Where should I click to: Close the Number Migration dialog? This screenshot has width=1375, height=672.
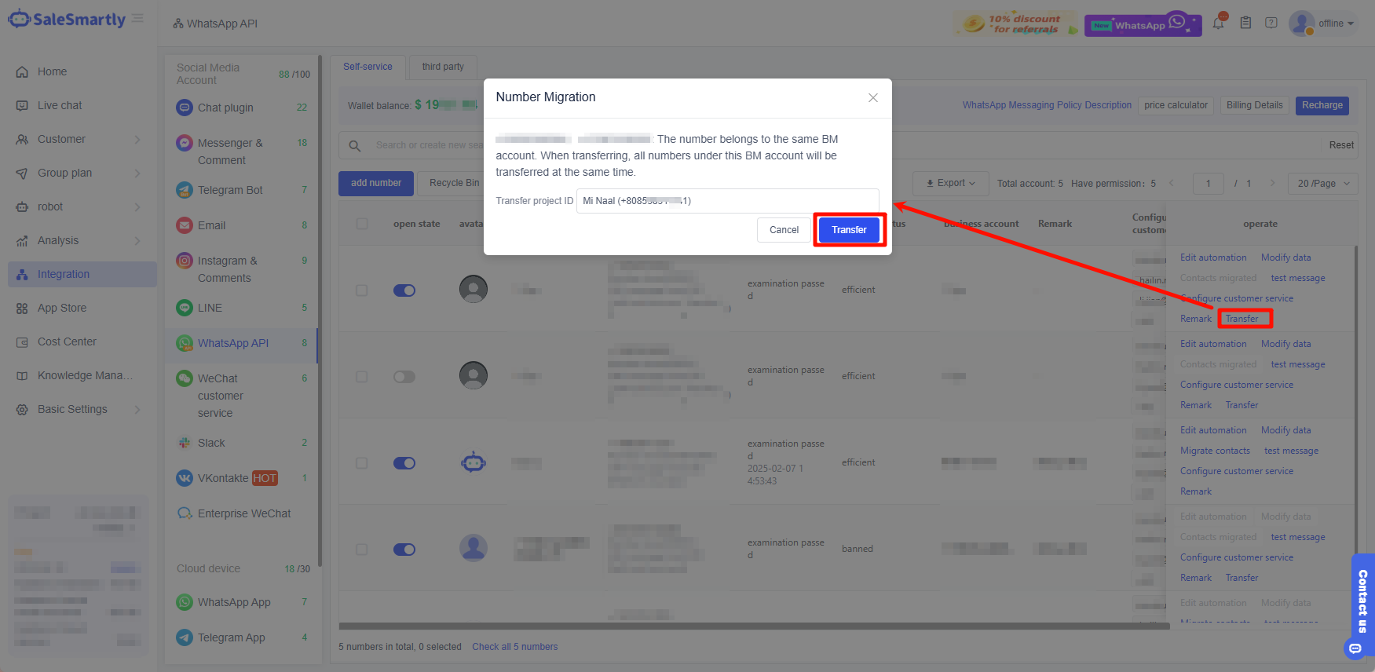[872, 97]
